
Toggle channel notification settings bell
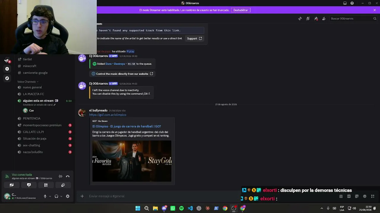tap(308, 19)
